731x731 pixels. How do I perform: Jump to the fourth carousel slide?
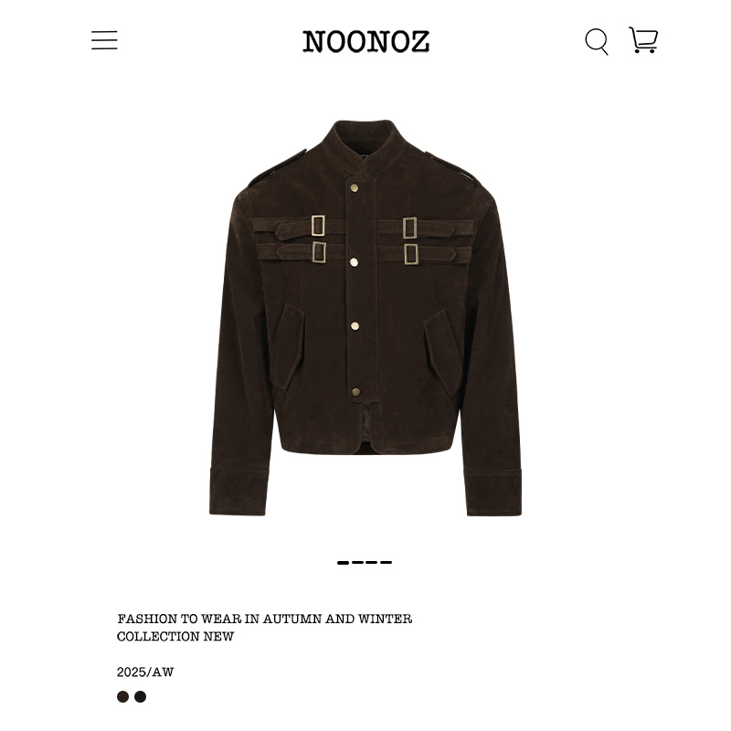[x=386, y=563]
